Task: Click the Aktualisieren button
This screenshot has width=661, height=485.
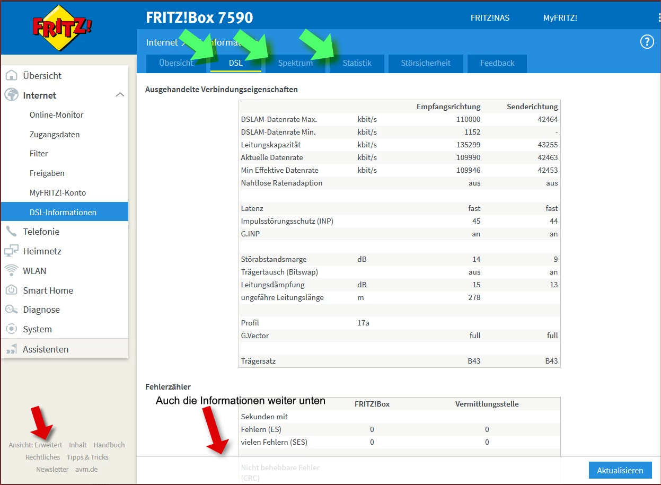Action: [x=620, y=470]
